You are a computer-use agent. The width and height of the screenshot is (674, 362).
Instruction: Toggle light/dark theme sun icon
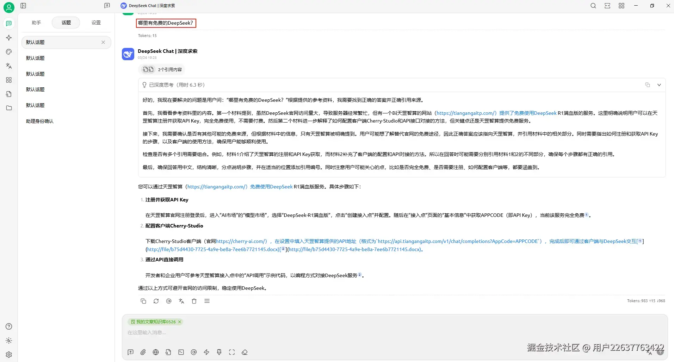tap(9, 341)
